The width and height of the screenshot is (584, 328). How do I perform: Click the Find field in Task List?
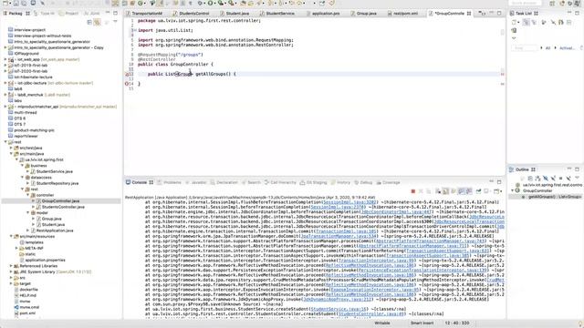click(524, 48)
